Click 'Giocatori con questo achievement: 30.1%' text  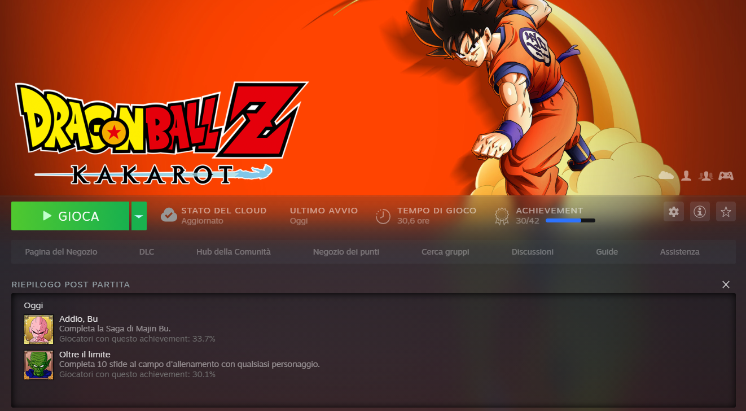tap(137, 374)
